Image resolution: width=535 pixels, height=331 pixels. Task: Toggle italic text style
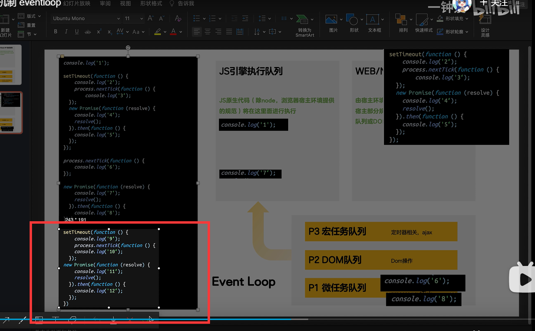[x=66, y=32]
